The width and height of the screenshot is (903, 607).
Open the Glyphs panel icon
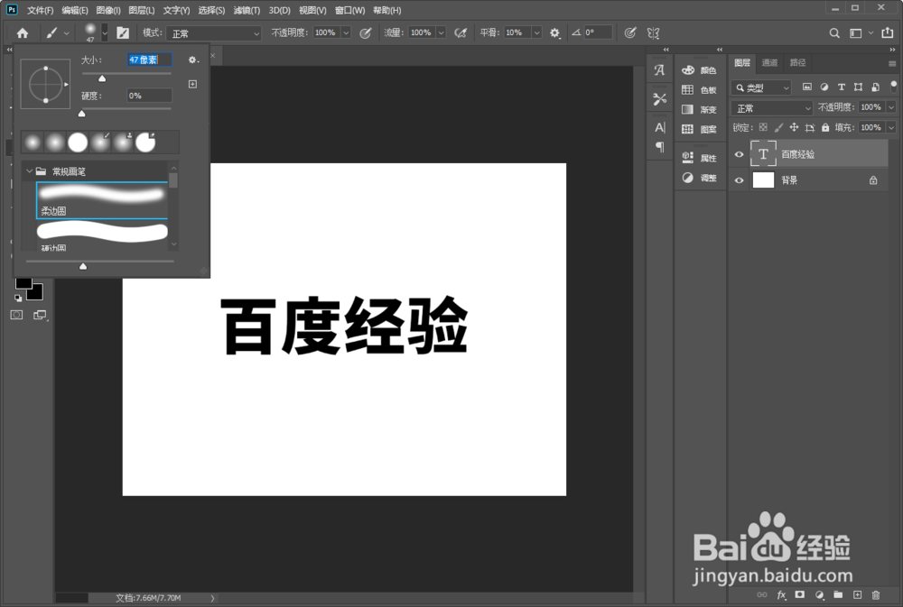pos(660,70)
